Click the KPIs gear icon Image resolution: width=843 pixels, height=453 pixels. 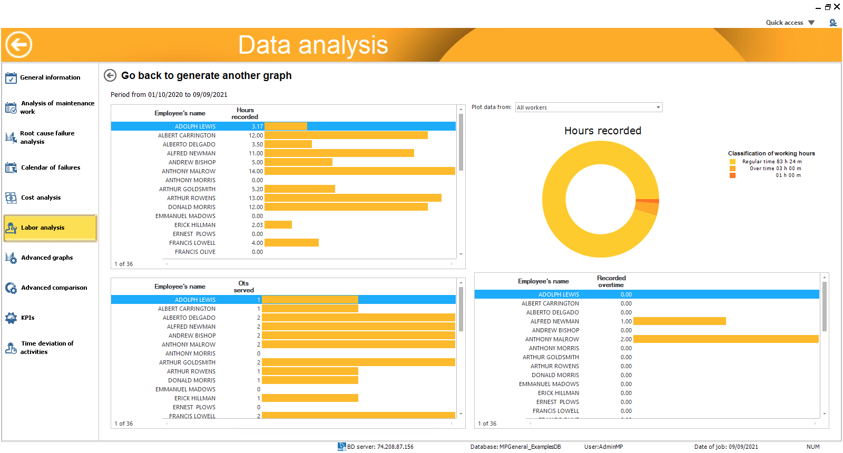point(11,318)
